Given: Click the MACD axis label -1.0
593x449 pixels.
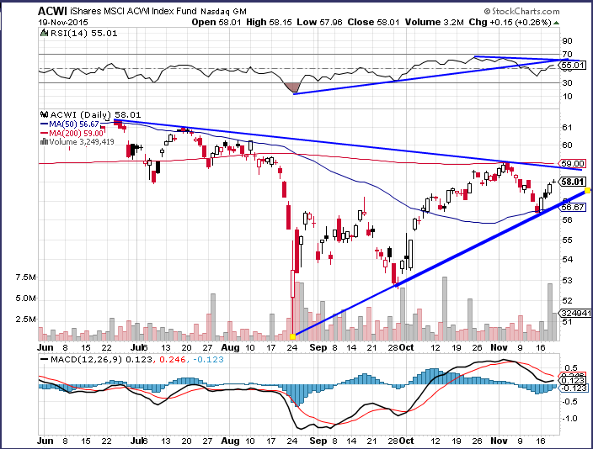Looking at the screenshot, I should (569, 419).
